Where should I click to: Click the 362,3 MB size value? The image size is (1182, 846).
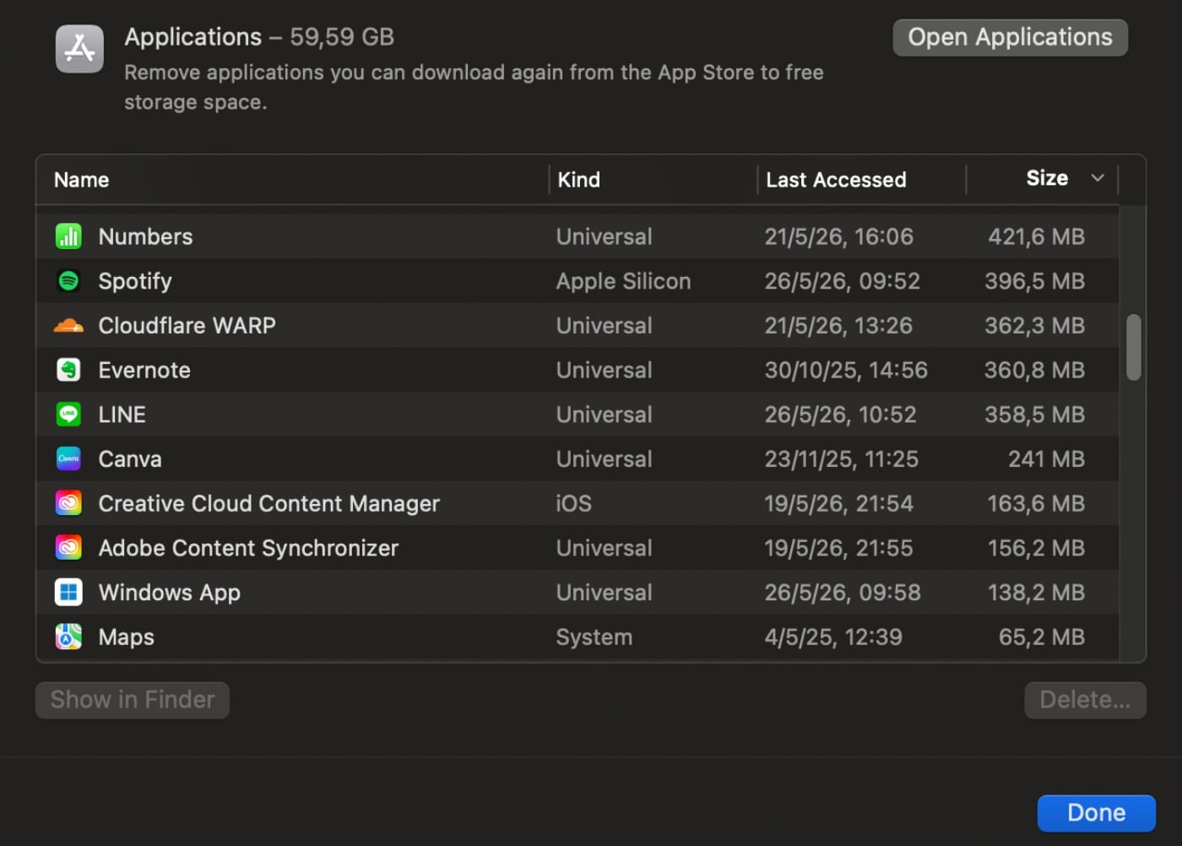(x=1034, y=326)
